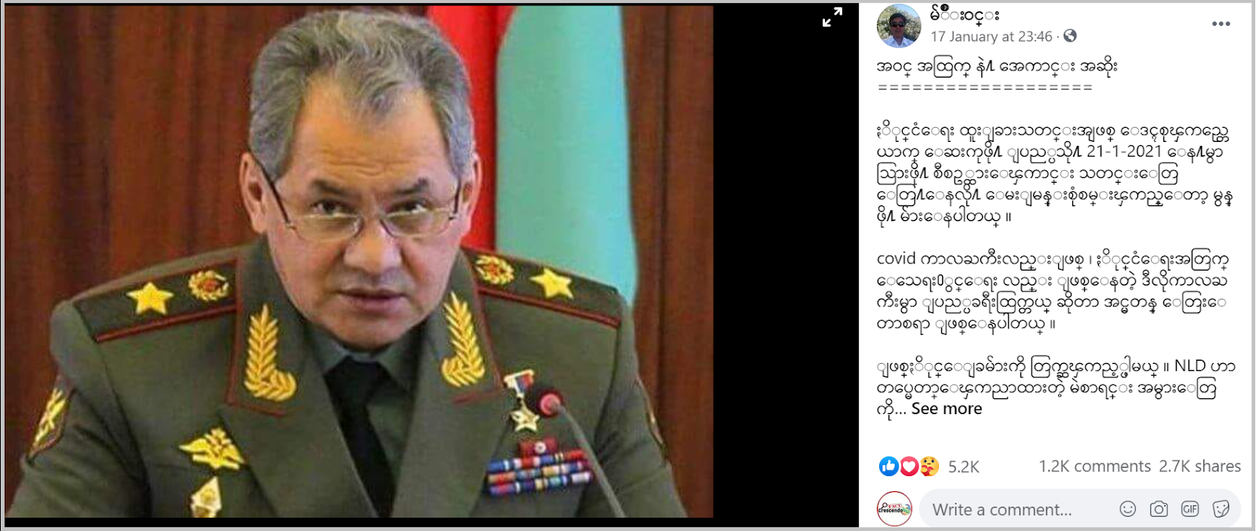
Task: View the 5.2K reactions list
Action: tap(963, 467)
